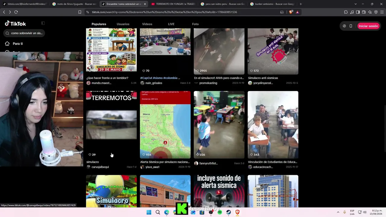
Task: Open nain_grisales user profile
Action: click(x=151, y=83)
